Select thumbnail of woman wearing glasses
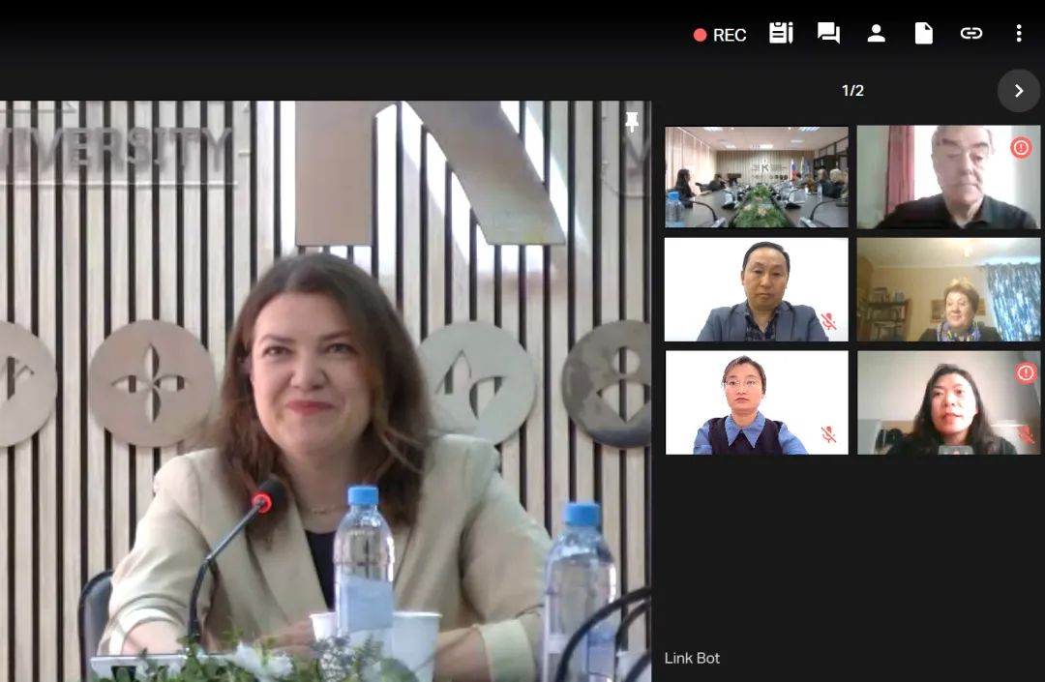Screen dimensions: 1045x682 (x=756, y=401)
